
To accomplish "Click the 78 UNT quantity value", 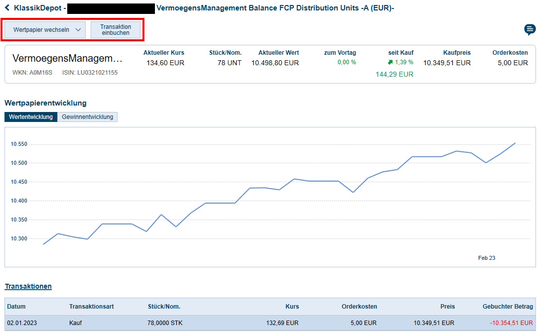I will 230,63.
